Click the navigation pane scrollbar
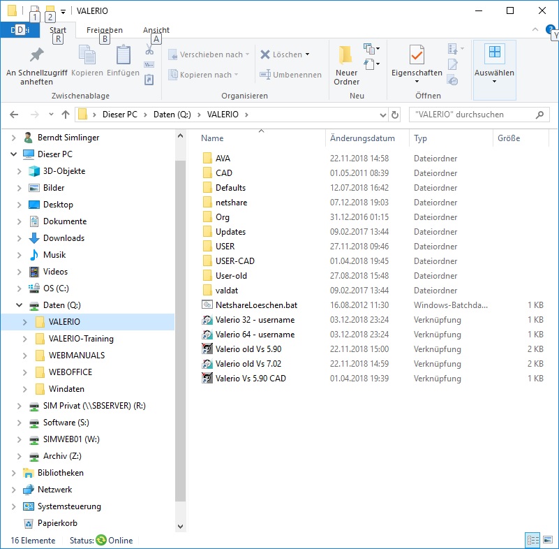This screenshot has height=549, width=559. pos(180,330)
